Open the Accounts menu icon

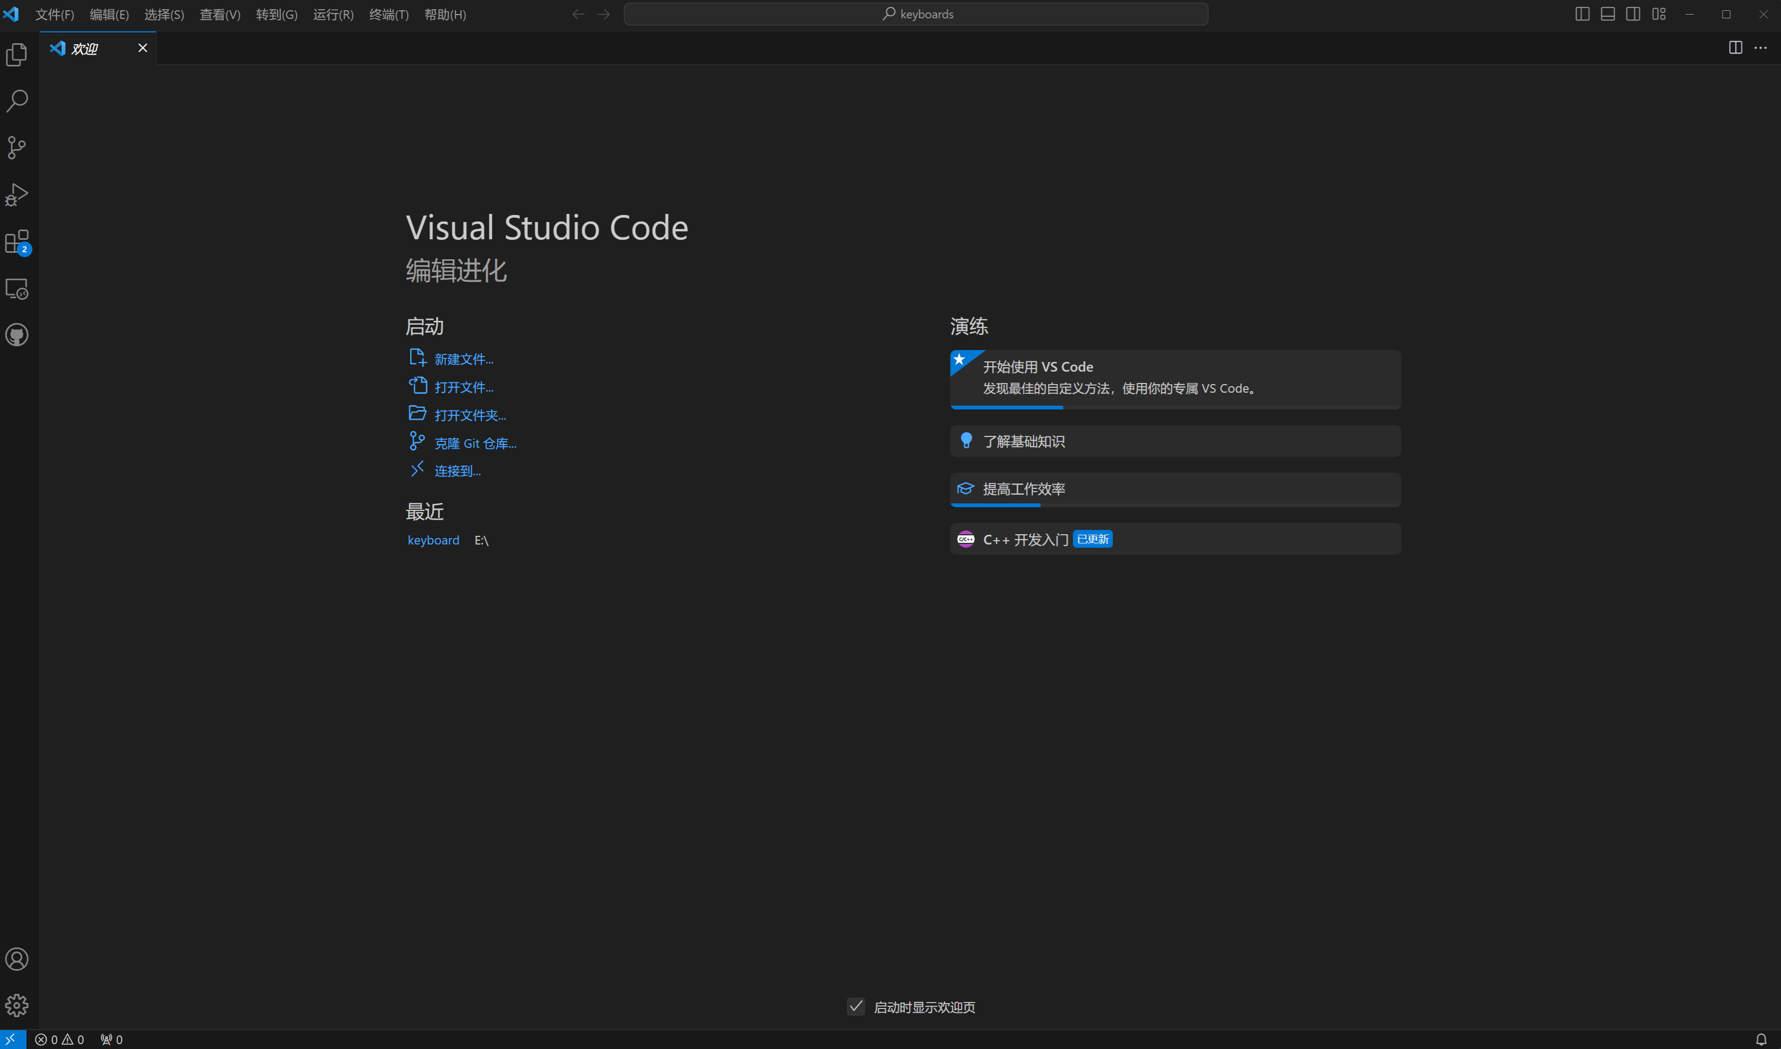click(17, 959)
